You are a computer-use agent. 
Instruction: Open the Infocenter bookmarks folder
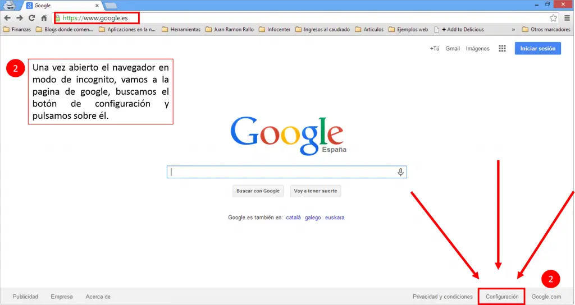(274, 29)
